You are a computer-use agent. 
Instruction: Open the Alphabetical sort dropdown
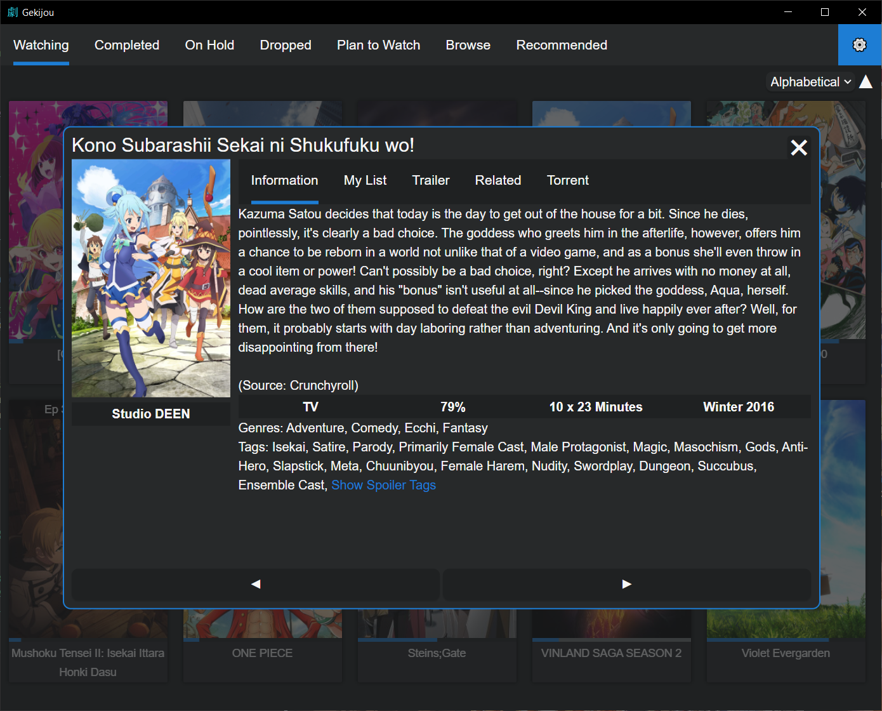(x=810, y=82)
